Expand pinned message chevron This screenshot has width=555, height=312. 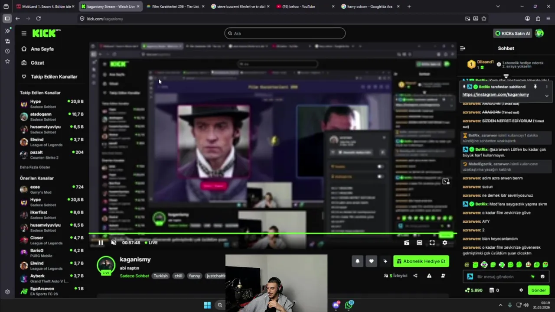pos(547,95)
